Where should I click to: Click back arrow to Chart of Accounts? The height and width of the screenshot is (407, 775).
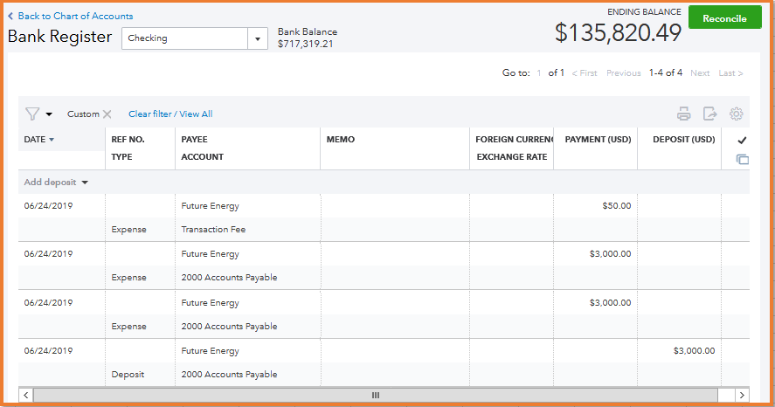click(10, 16)
